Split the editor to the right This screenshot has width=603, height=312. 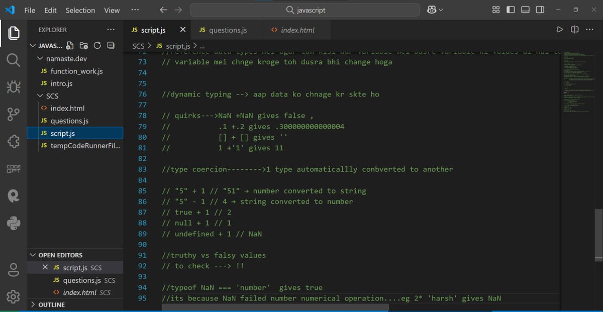575,30
